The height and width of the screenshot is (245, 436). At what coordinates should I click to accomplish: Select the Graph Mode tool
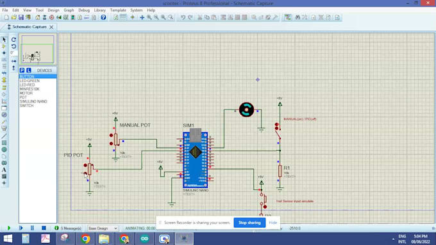click(x=4, y=101)
